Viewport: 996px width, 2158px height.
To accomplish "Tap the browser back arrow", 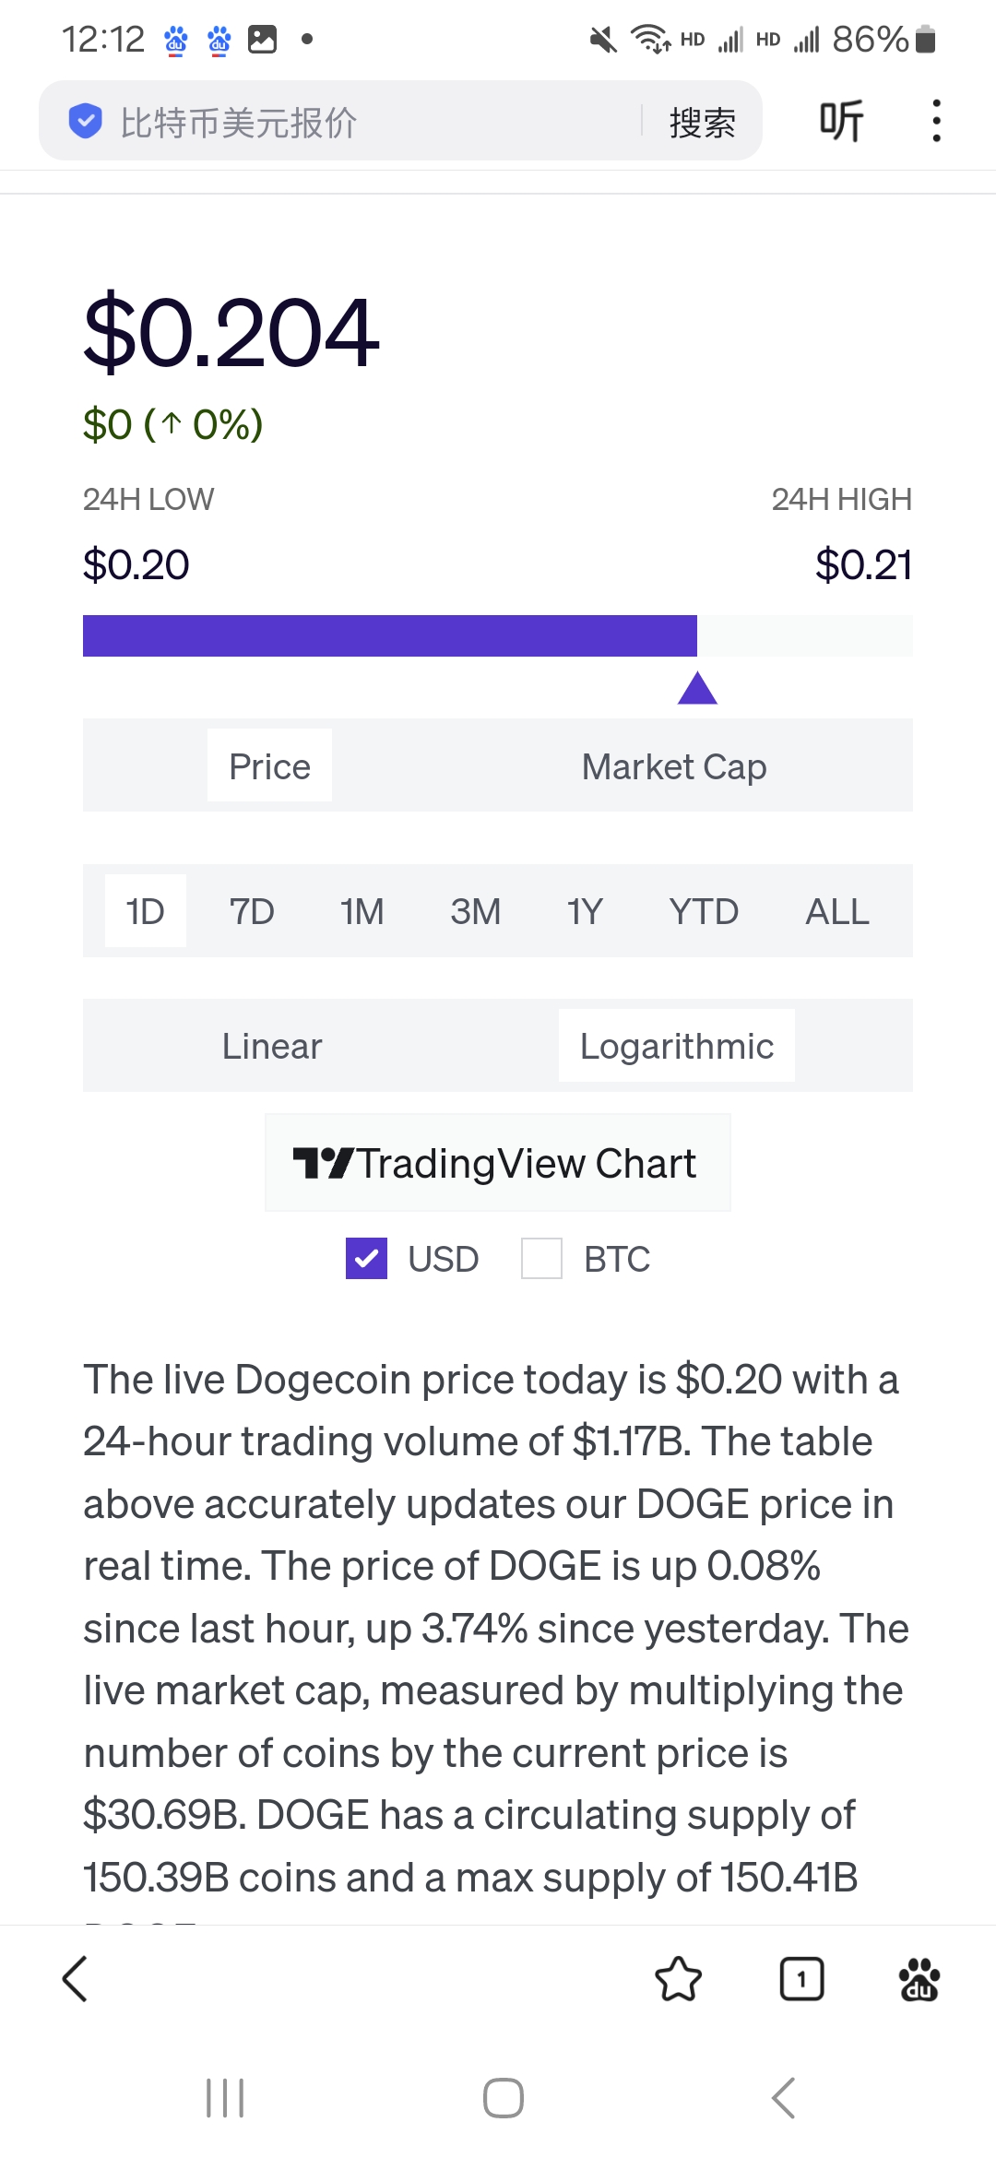I will 75,1979.
